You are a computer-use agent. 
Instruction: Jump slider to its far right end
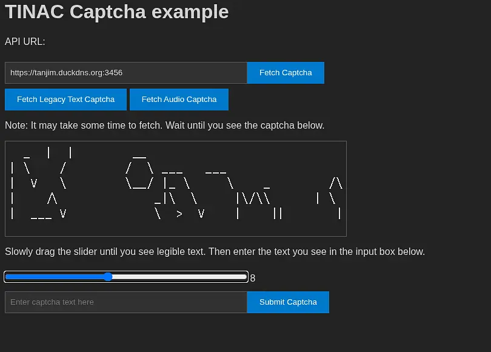[245, 277]
